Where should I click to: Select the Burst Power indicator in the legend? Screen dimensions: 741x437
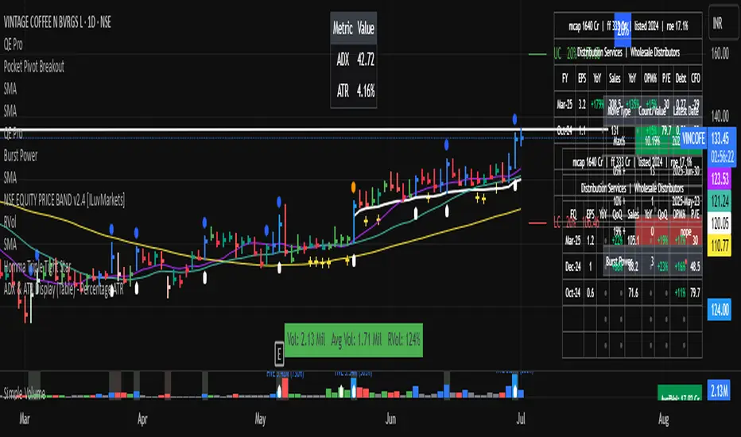tap(21, 156)
